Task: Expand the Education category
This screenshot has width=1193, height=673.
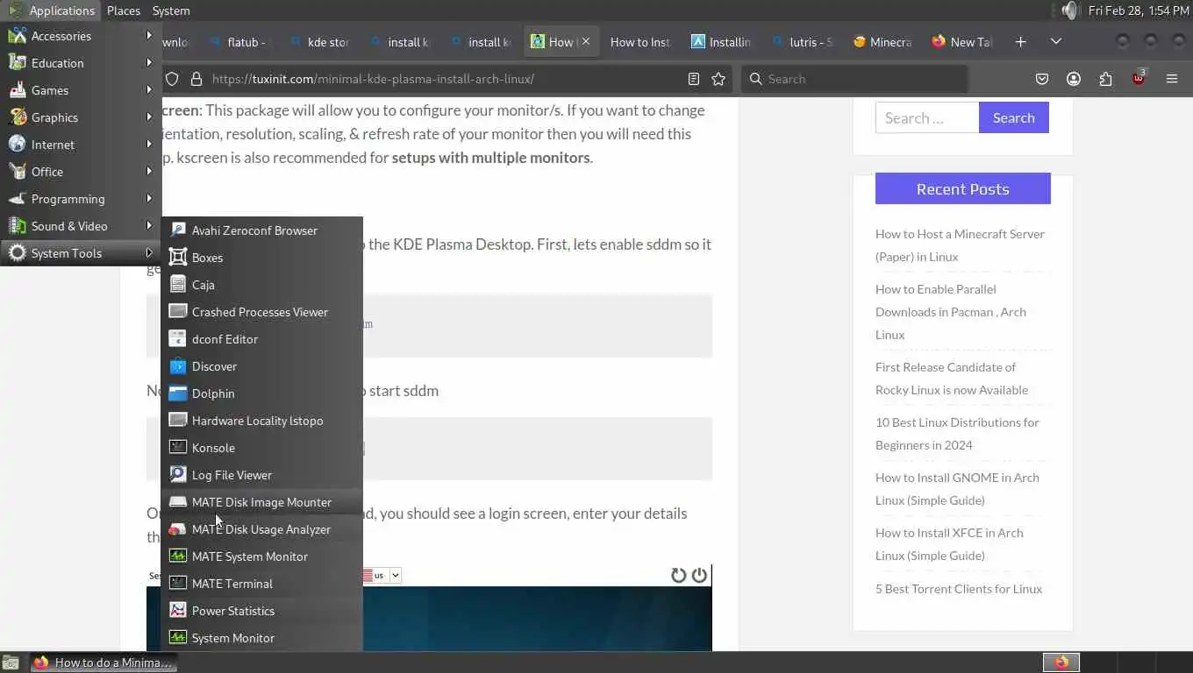Action: (x=81, y=63)
